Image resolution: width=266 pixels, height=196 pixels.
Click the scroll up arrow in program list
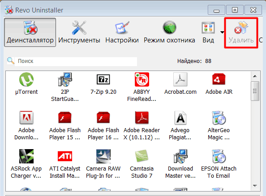pos(255,76)
